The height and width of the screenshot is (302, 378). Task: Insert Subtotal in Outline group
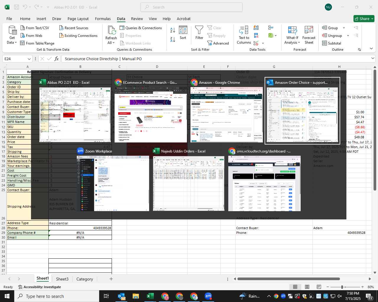pos(332,43)
